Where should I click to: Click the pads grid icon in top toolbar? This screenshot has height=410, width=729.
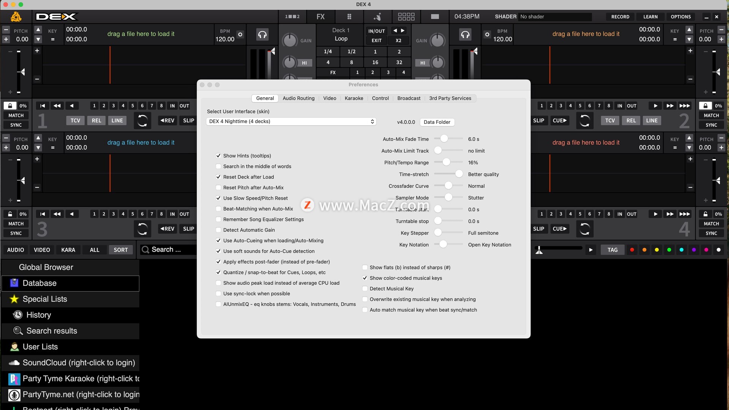point(406,16)
